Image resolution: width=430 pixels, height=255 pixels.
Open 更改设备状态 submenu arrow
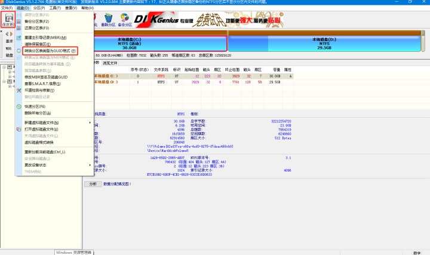[90, 165]
